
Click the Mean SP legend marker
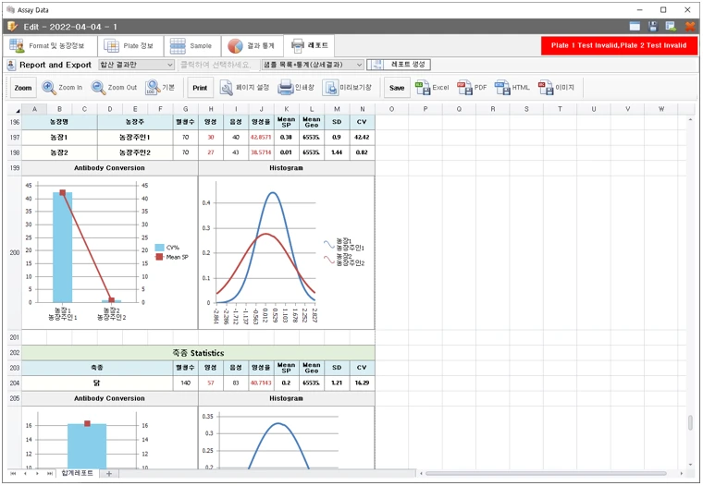coord(159,257)
